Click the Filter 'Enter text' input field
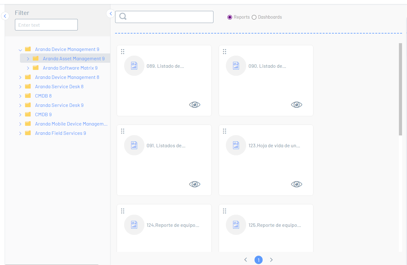This screenshot has width=407, height=265. (x=46, y=25)
